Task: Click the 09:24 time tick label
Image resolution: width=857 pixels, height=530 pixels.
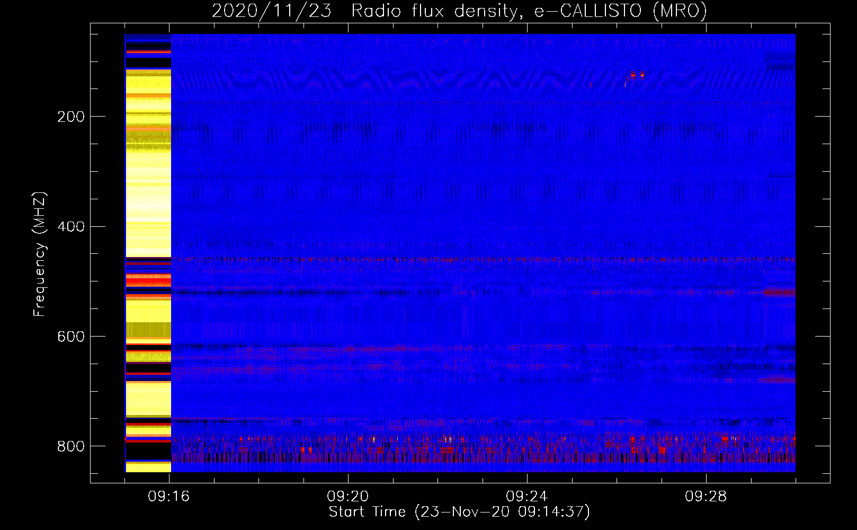Action: tap(527, 497)
